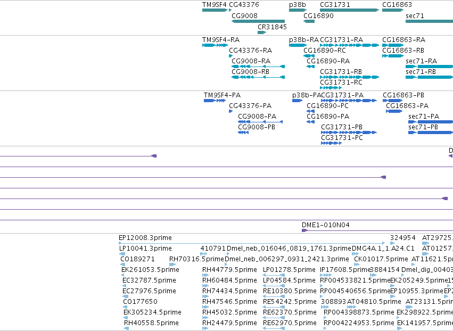Select the EK261053.5prime EST
The image size is (453, 331).
click(123, 275)
